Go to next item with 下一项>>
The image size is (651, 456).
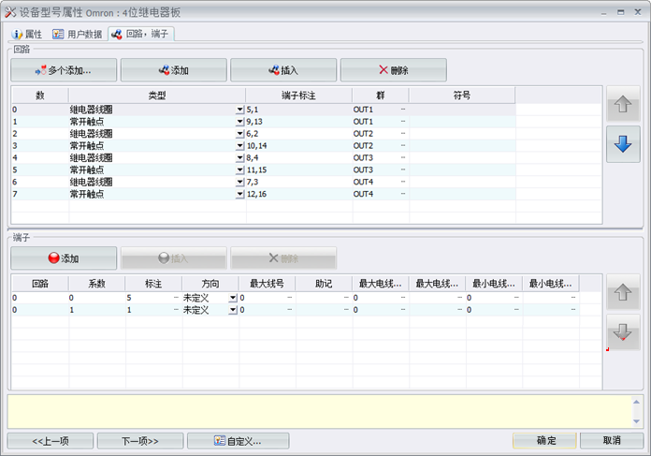pyautogui.click(x=127, y=440)
